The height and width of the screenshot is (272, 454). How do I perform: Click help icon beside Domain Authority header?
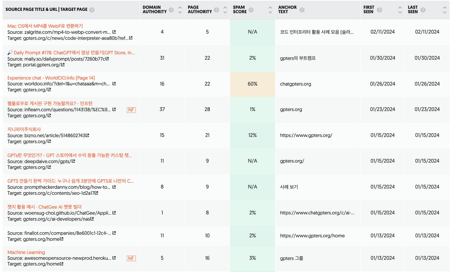tap(171, 10)
